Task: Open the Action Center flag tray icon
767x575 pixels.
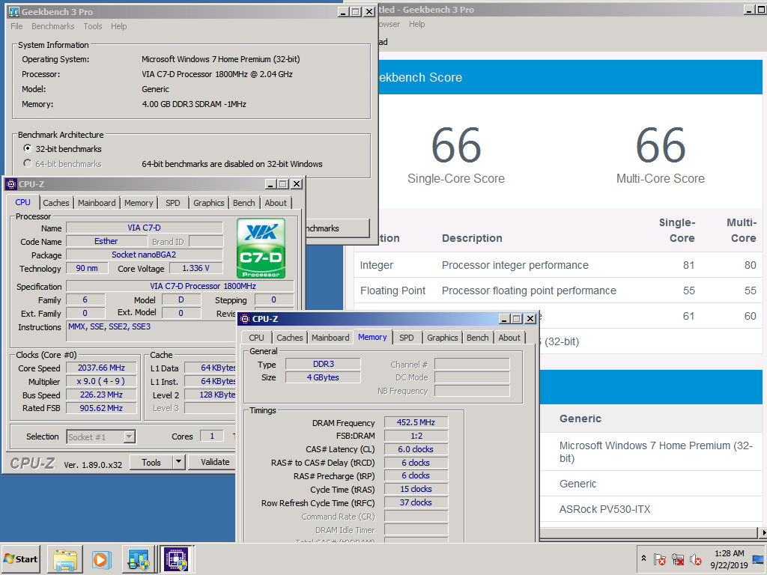Action: (659, 559)
